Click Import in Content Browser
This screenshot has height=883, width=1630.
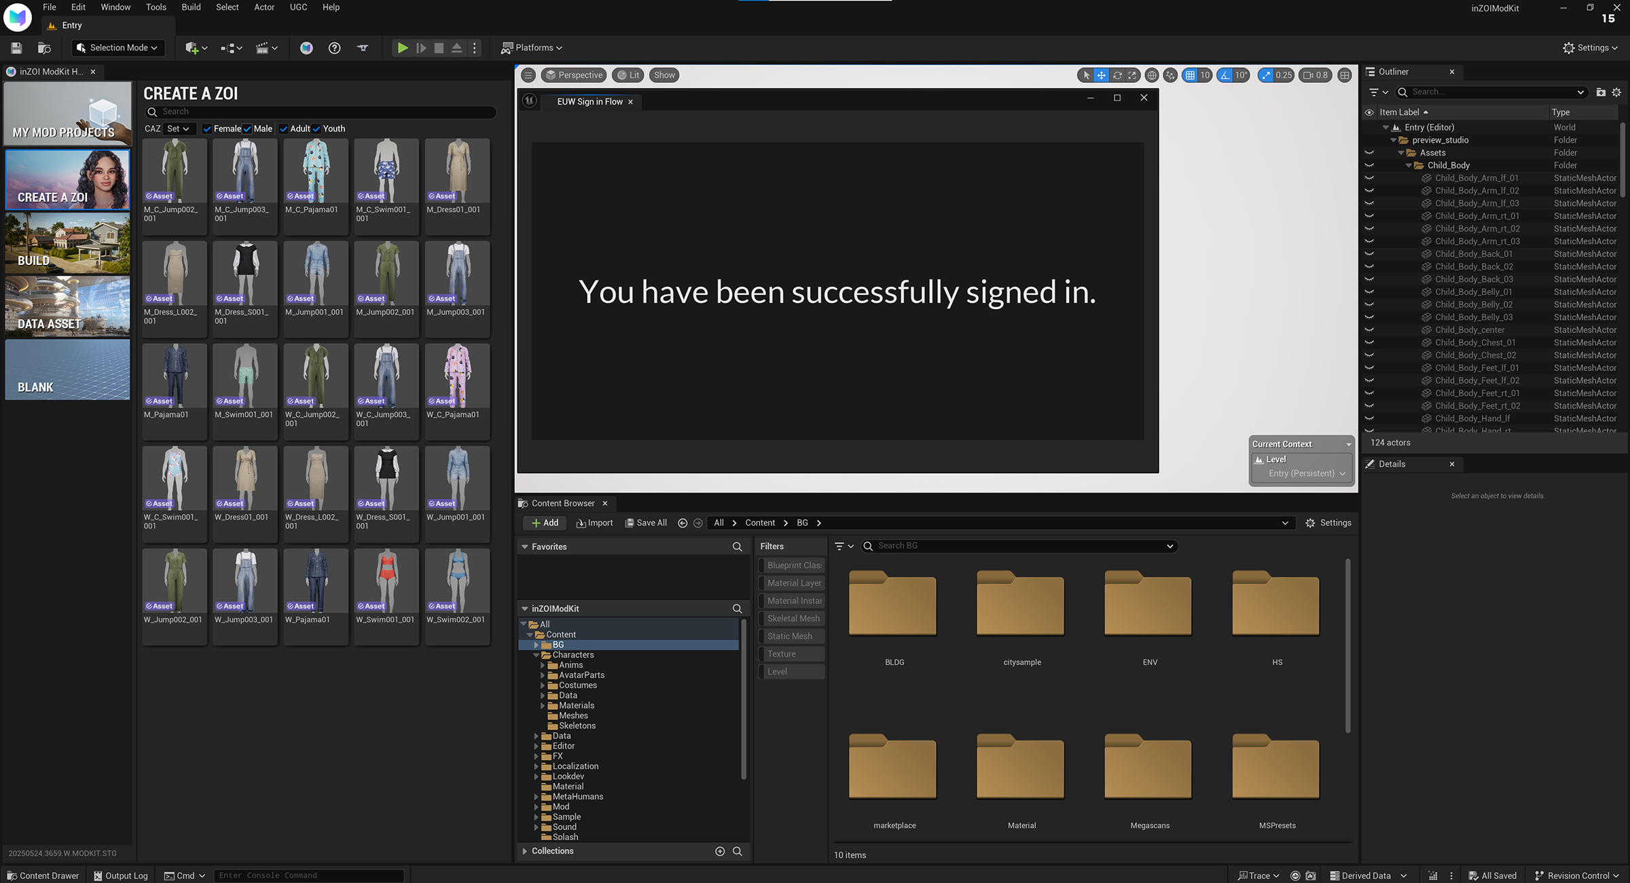(594, 523)
